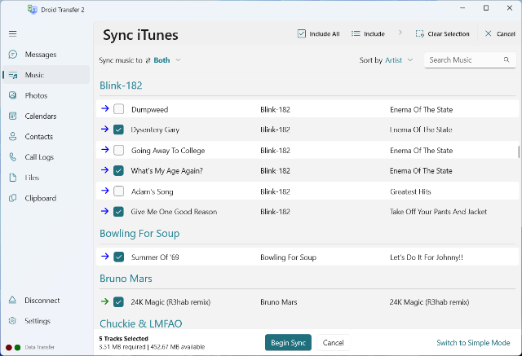Open the hamburger navigation menu
This screenshot has width=522, height=356.
coord(13,33)
